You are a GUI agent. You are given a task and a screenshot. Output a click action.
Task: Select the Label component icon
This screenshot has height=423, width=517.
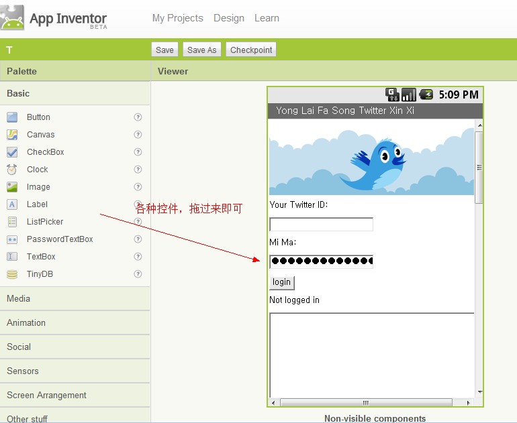pyautogui.click(x=12, y=204)
